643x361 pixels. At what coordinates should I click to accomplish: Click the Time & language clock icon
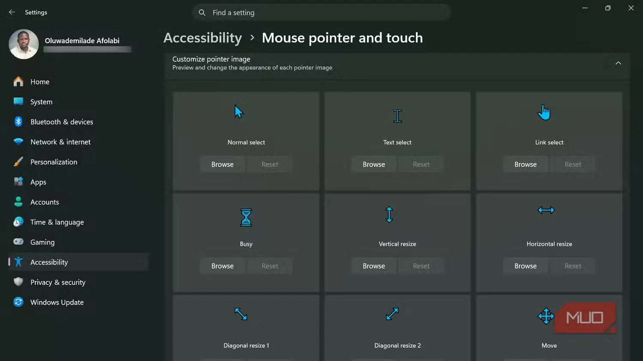(18, 222)
